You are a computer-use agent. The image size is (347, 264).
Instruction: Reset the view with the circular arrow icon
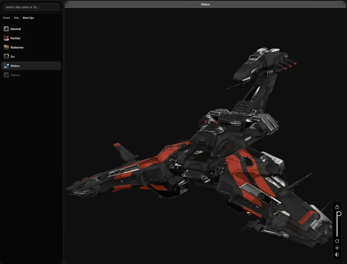pos(337,241)
